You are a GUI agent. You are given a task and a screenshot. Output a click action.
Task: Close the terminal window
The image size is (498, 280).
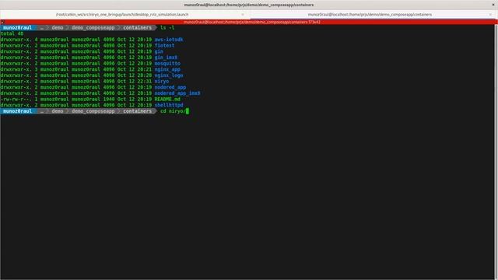coord(493,5)
